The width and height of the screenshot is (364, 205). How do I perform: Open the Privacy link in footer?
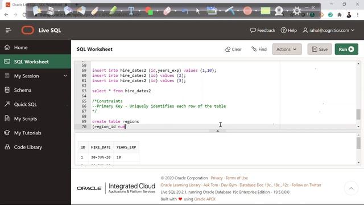(217, 178)
